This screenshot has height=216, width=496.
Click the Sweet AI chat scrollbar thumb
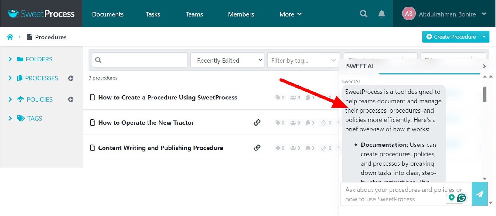[485, 94]
